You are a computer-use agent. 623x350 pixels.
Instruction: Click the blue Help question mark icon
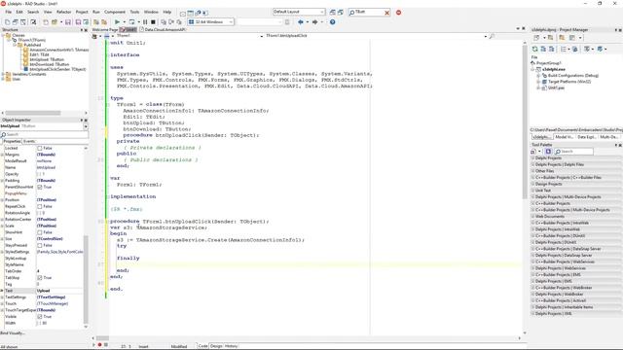333,22
